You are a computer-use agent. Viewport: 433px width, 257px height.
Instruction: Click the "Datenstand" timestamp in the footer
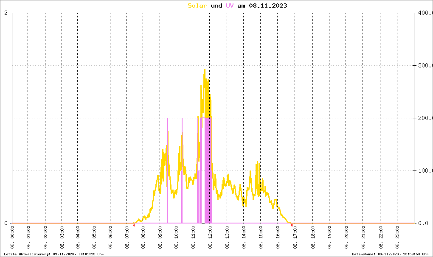391,254
